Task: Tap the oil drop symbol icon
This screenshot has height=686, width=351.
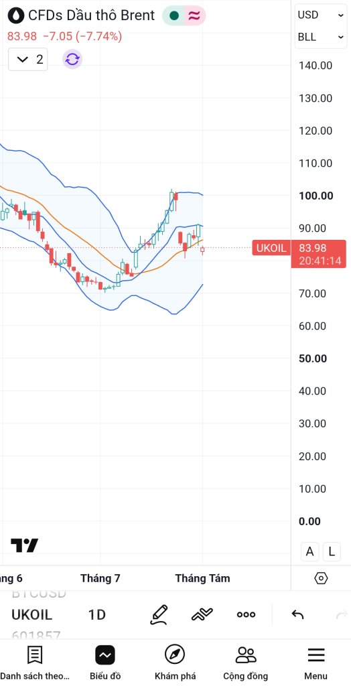Action: [16, 15]
